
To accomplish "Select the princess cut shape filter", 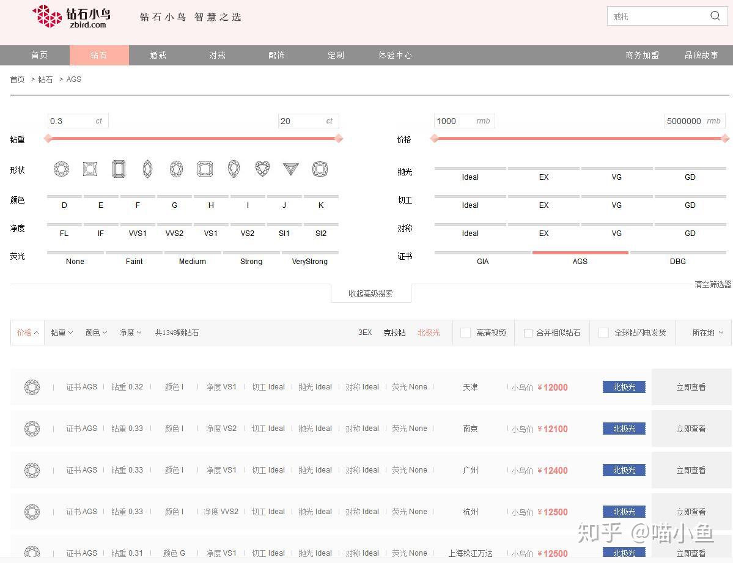I will pos(90,169).
